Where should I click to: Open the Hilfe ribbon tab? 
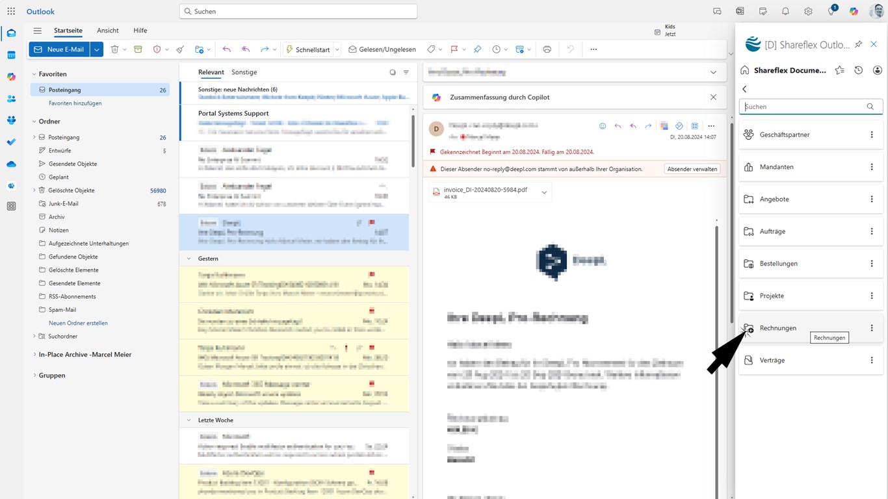(x=140, y=31)
